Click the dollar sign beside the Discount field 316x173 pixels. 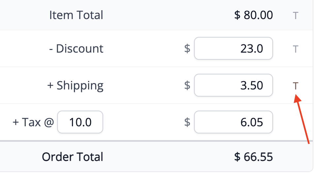tap(187, 49)
